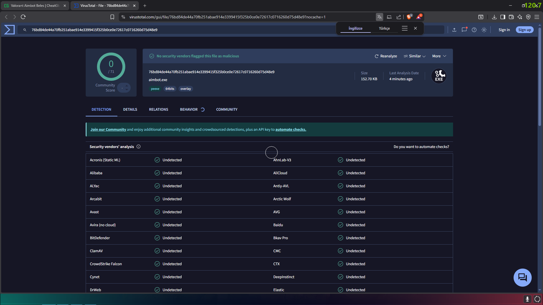Click the Brave rewards triangle icon
543x305 pixels.
point(419,17)
